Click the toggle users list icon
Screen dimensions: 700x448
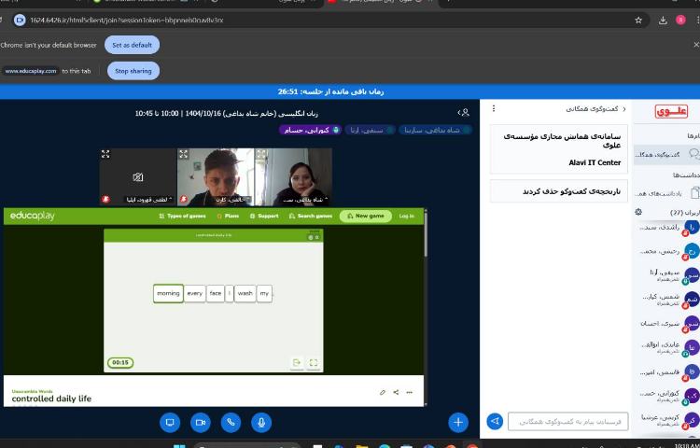464,113
